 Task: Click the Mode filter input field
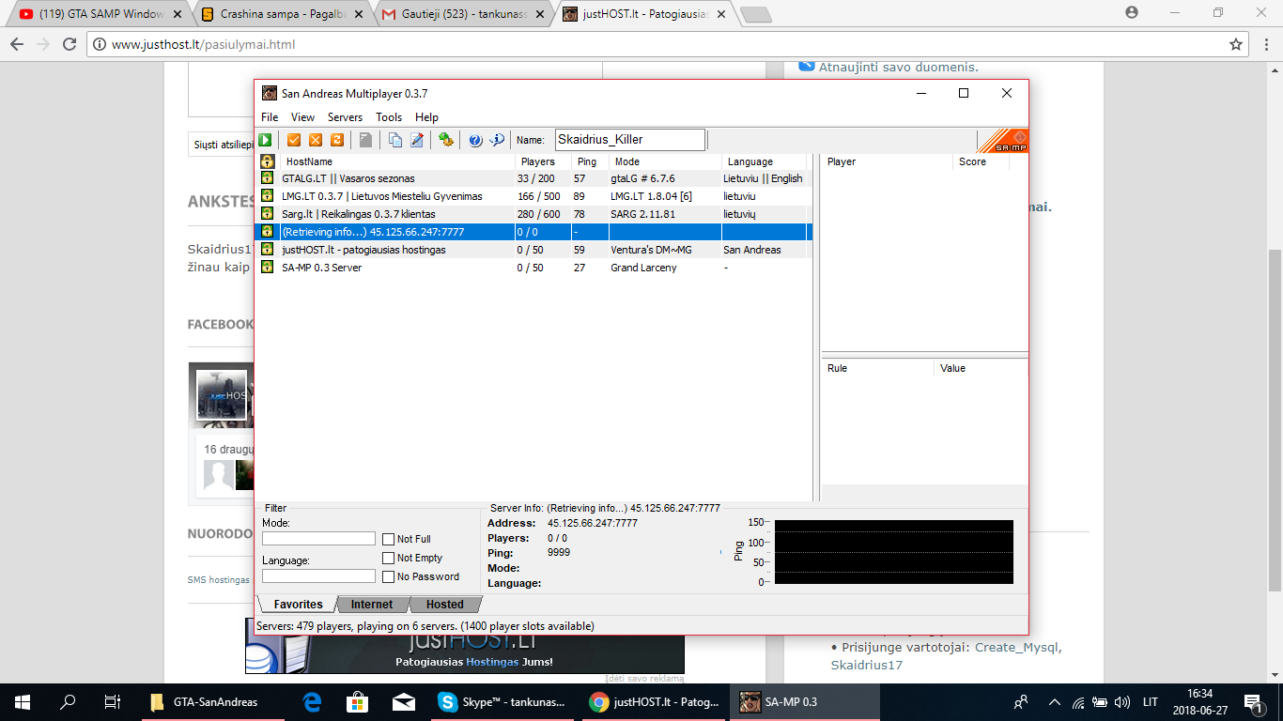[x=318, y=539]
